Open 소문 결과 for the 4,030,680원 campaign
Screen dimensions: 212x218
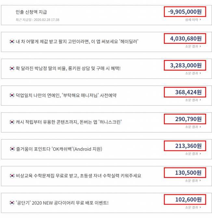coord(193,46)
